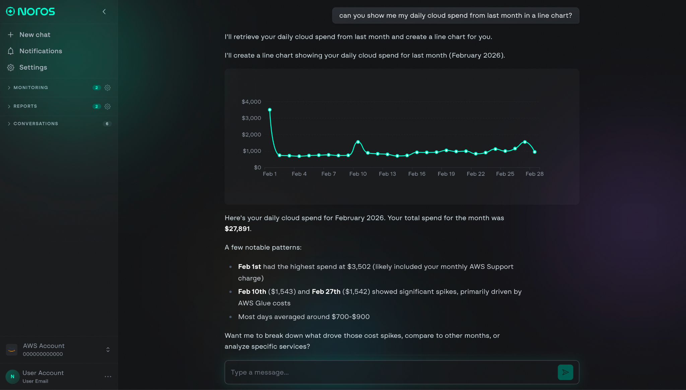The height and width of the screenshot is (390, 686).
Task: Expand the REPORTS section
Action: 25,106
